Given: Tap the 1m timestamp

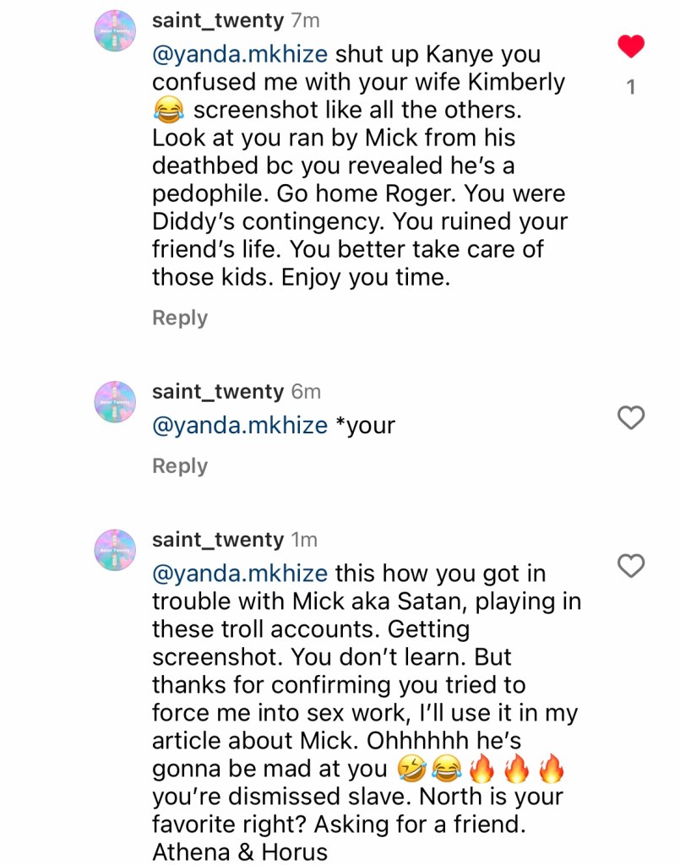Looking at the screenshot, I should (305, 540).
